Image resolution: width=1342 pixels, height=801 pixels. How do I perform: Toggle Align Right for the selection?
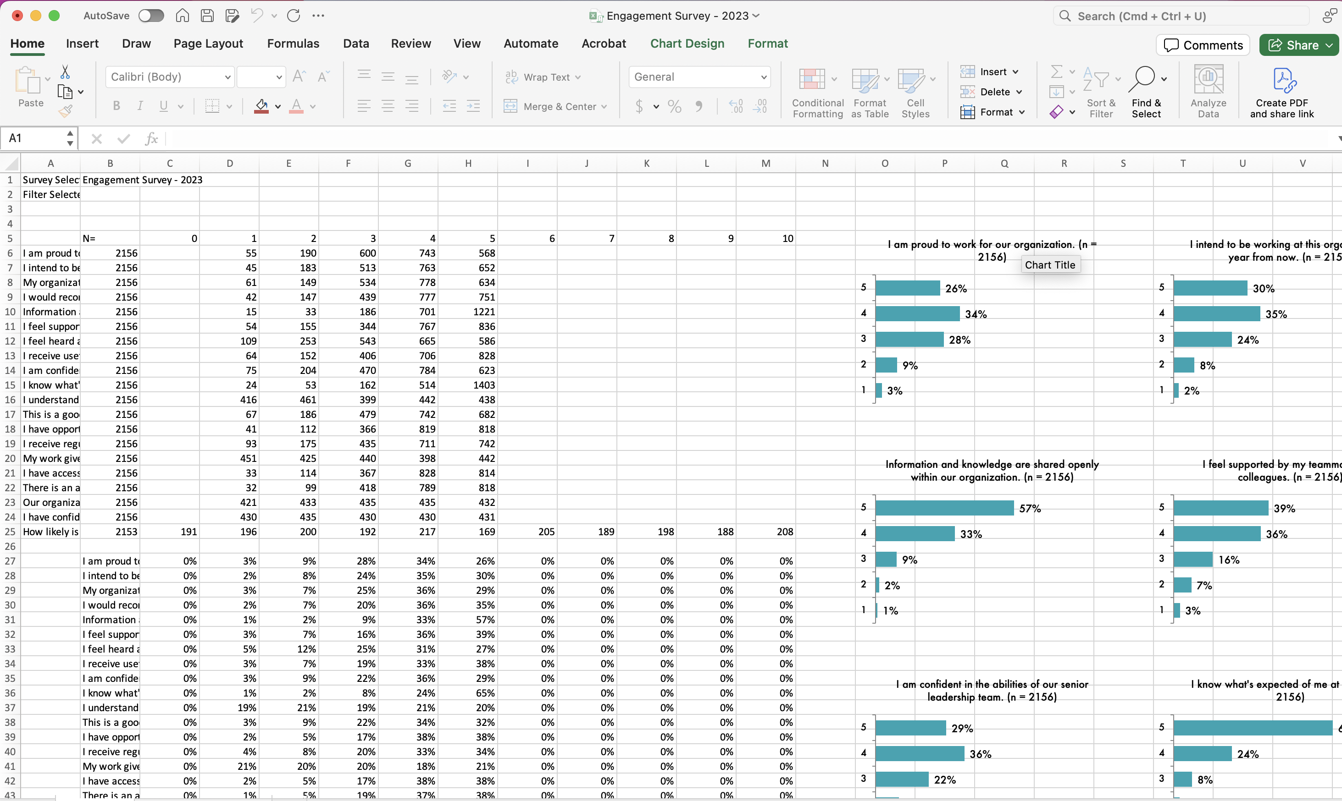412,106
